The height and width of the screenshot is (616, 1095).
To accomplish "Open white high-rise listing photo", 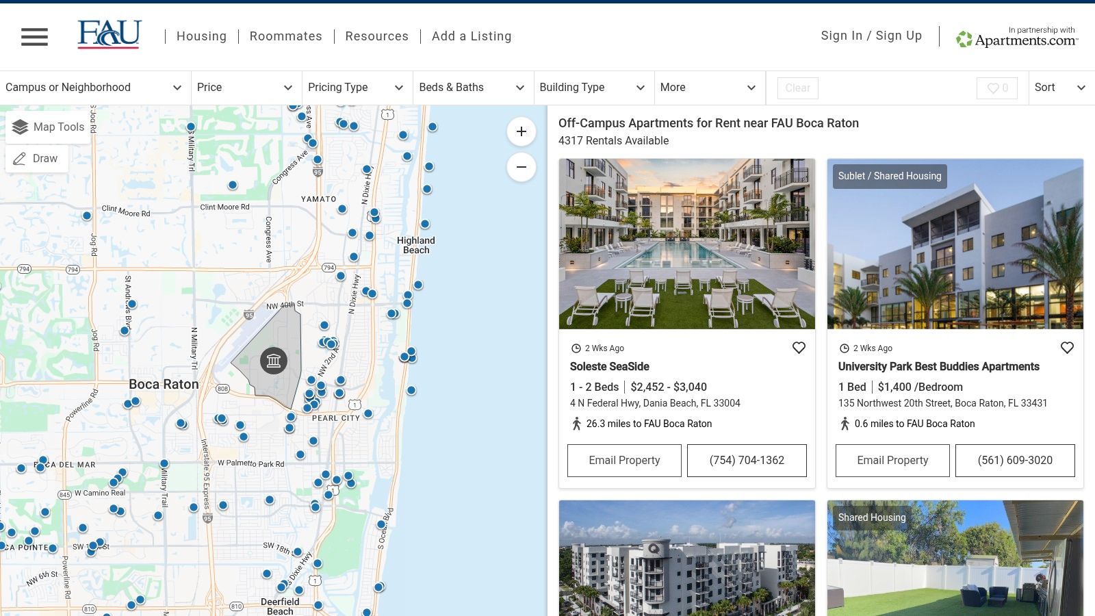I will coord(687,559).
